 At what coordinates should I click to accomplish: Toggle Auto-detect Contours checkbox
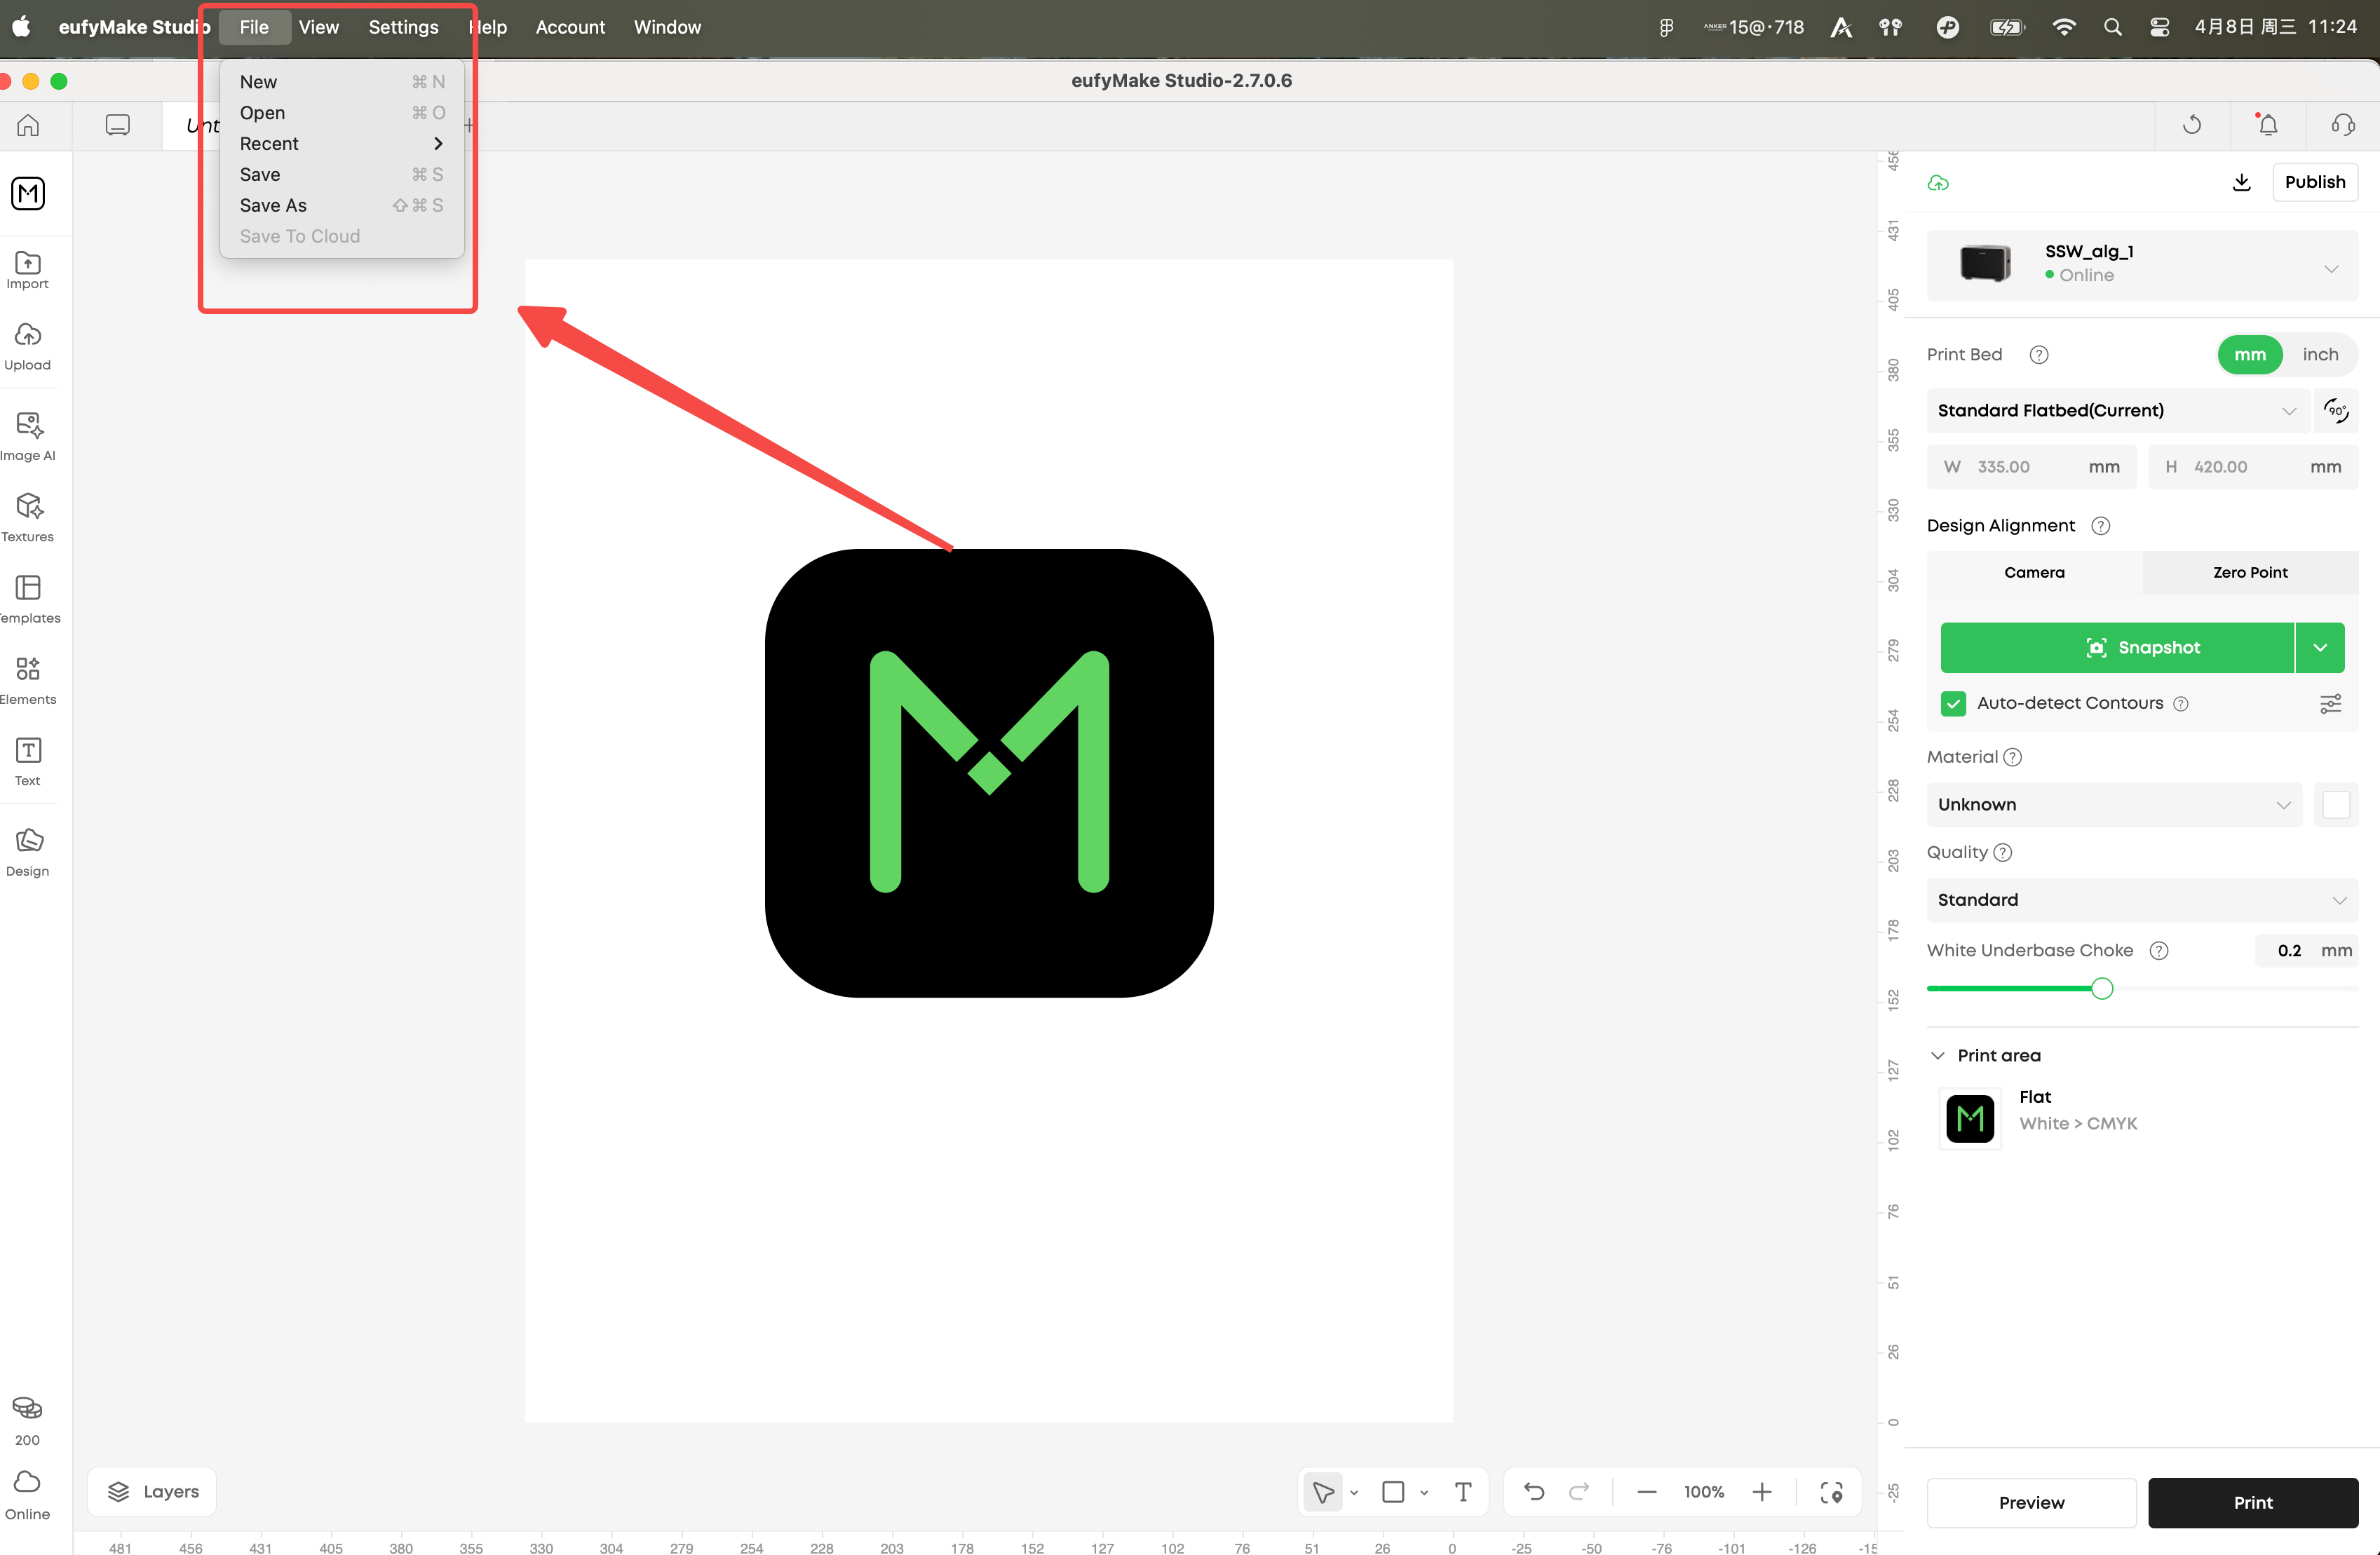(1953, 704)
